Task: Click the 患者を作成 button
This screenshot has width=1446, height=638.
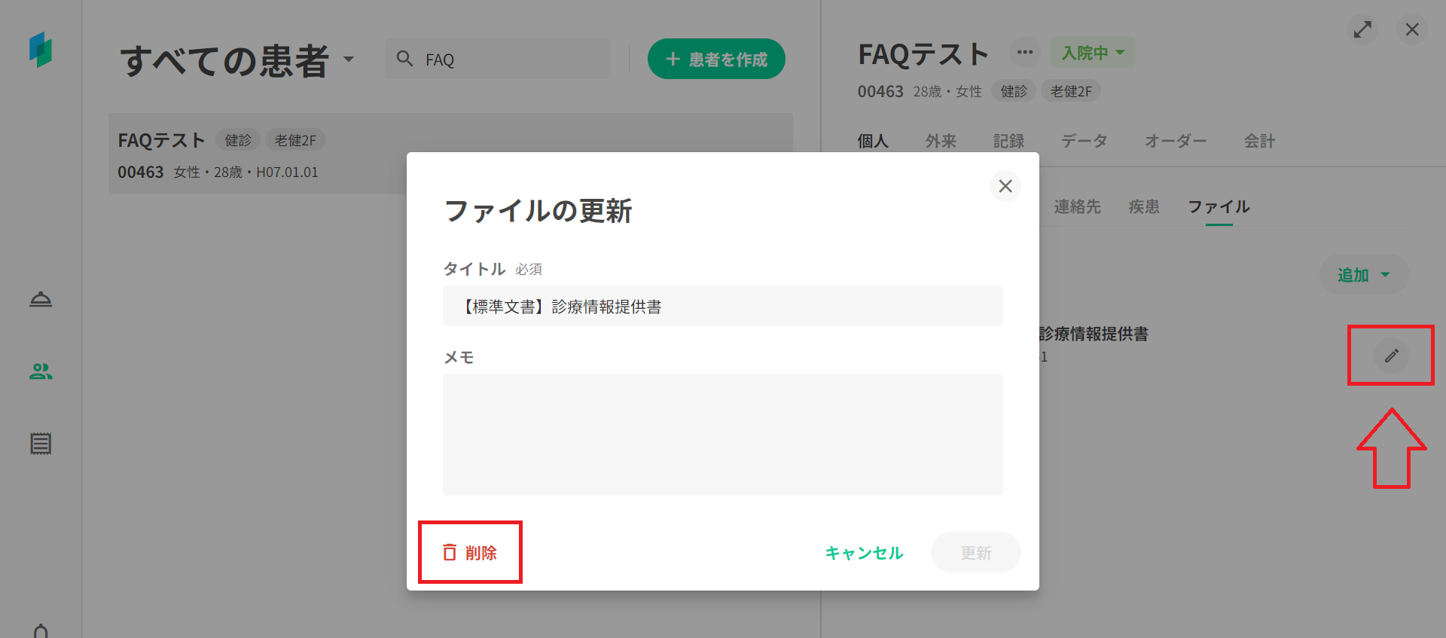Action: coord(716,59)
